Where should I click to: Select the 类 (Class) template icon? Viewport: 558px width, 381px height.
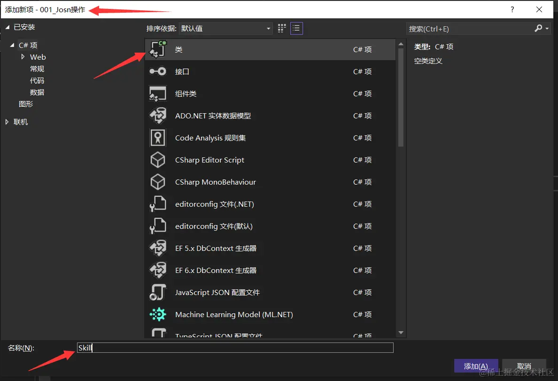[157, 49]
